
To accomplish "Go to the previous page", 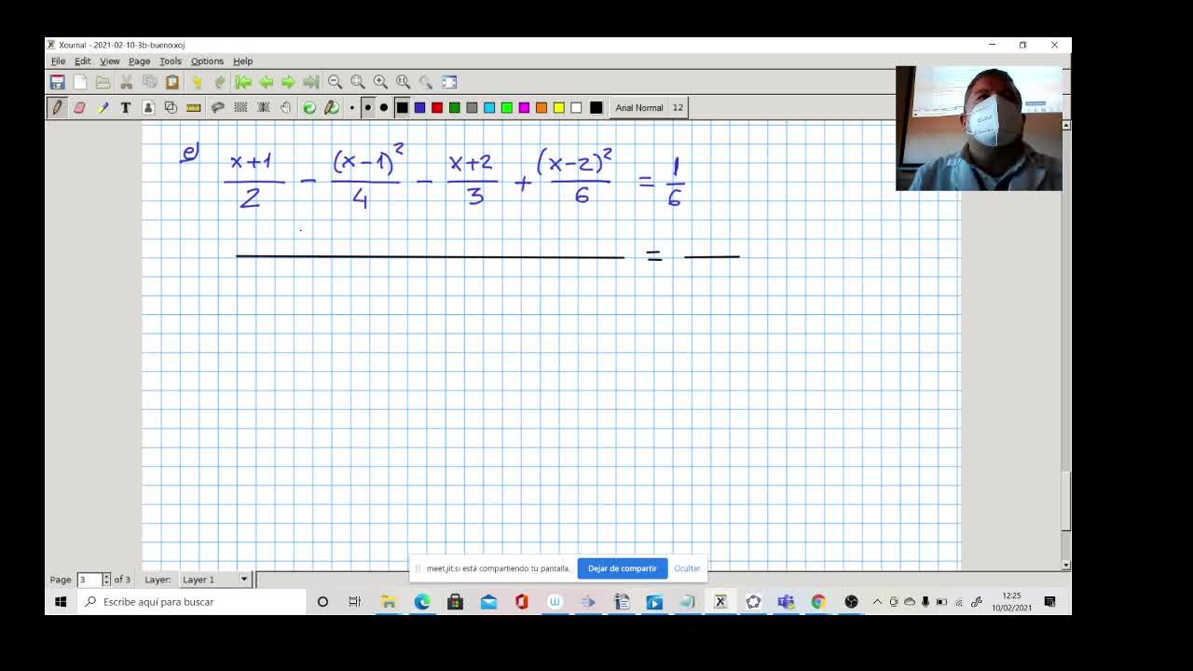I will click(x=266, y=82).
